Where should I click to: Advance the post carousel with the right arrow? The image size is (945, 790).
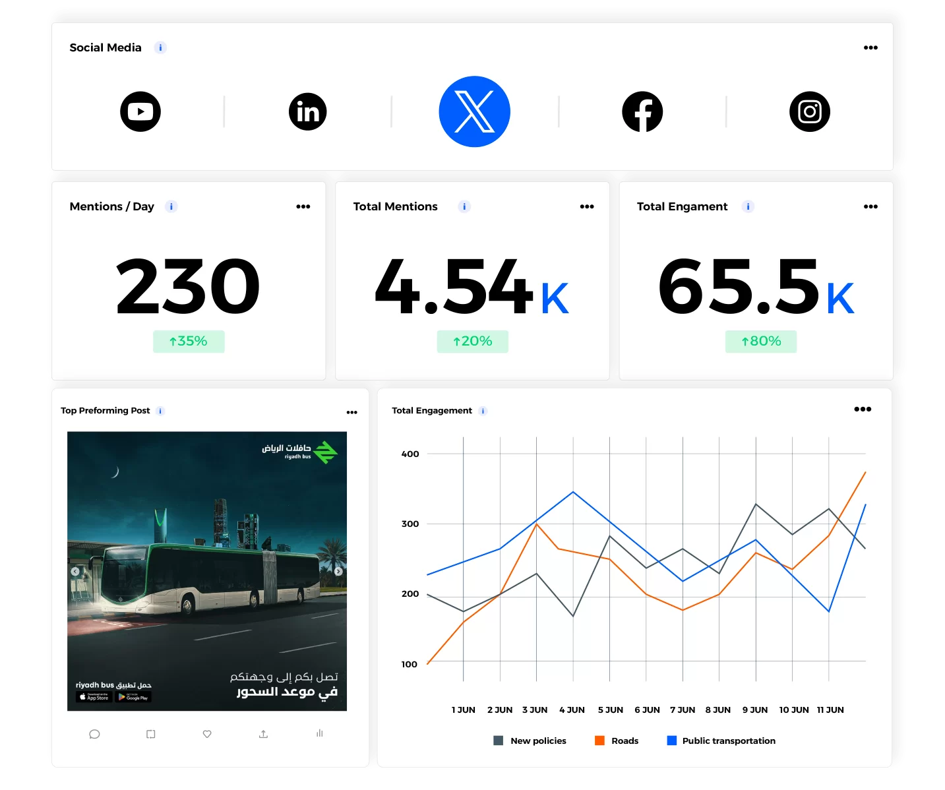(x=338, y=571)
